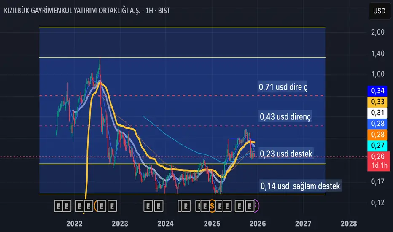Image resolution: width=393 pixels, height=232 pixels.
Task: Click the orange S split marker
Action: point(212,206)
